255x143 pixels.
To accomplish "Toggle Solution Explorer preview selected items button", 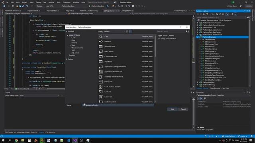I will 236,14.
